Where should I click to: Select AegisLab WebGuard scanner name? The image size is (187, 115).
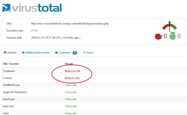coord(15,92)
